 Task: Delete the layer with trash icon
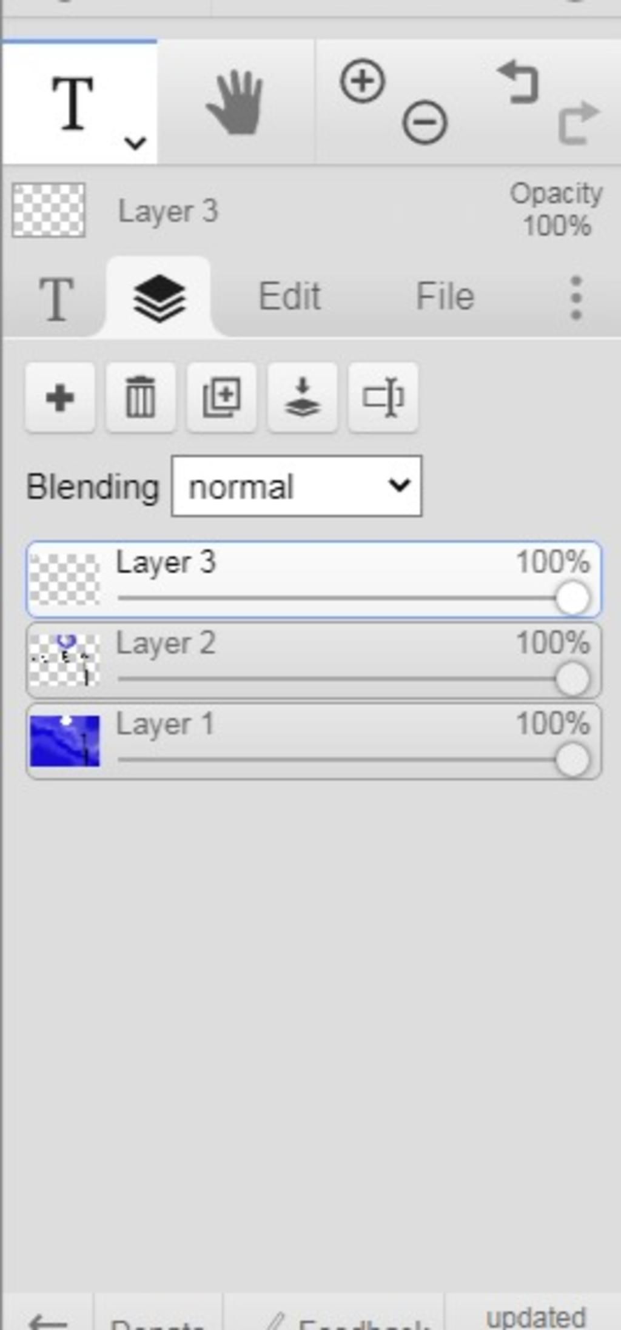pos(141,398)
